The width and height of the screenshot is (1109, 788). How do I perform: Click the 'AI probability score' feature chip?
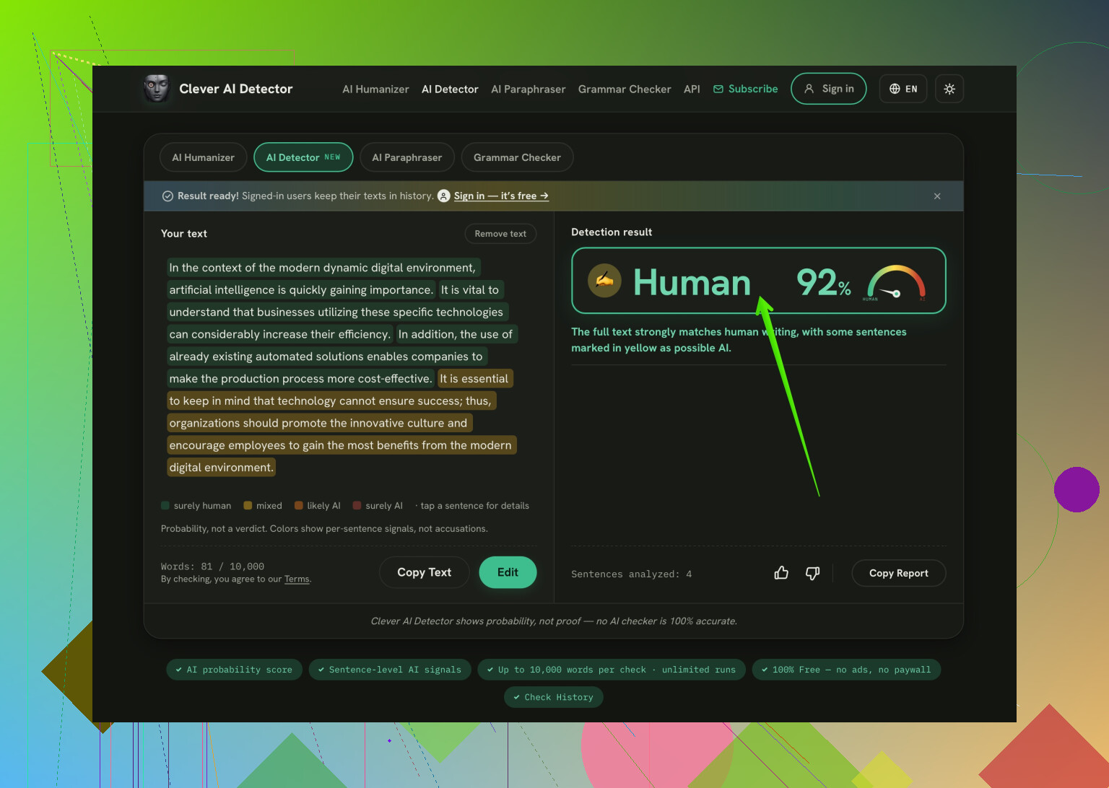[234, 670]
